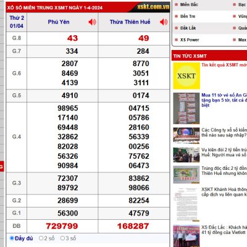Open news 'Vụ kiện đòi 2 tỷ tiền trúng'

(224, 153)
